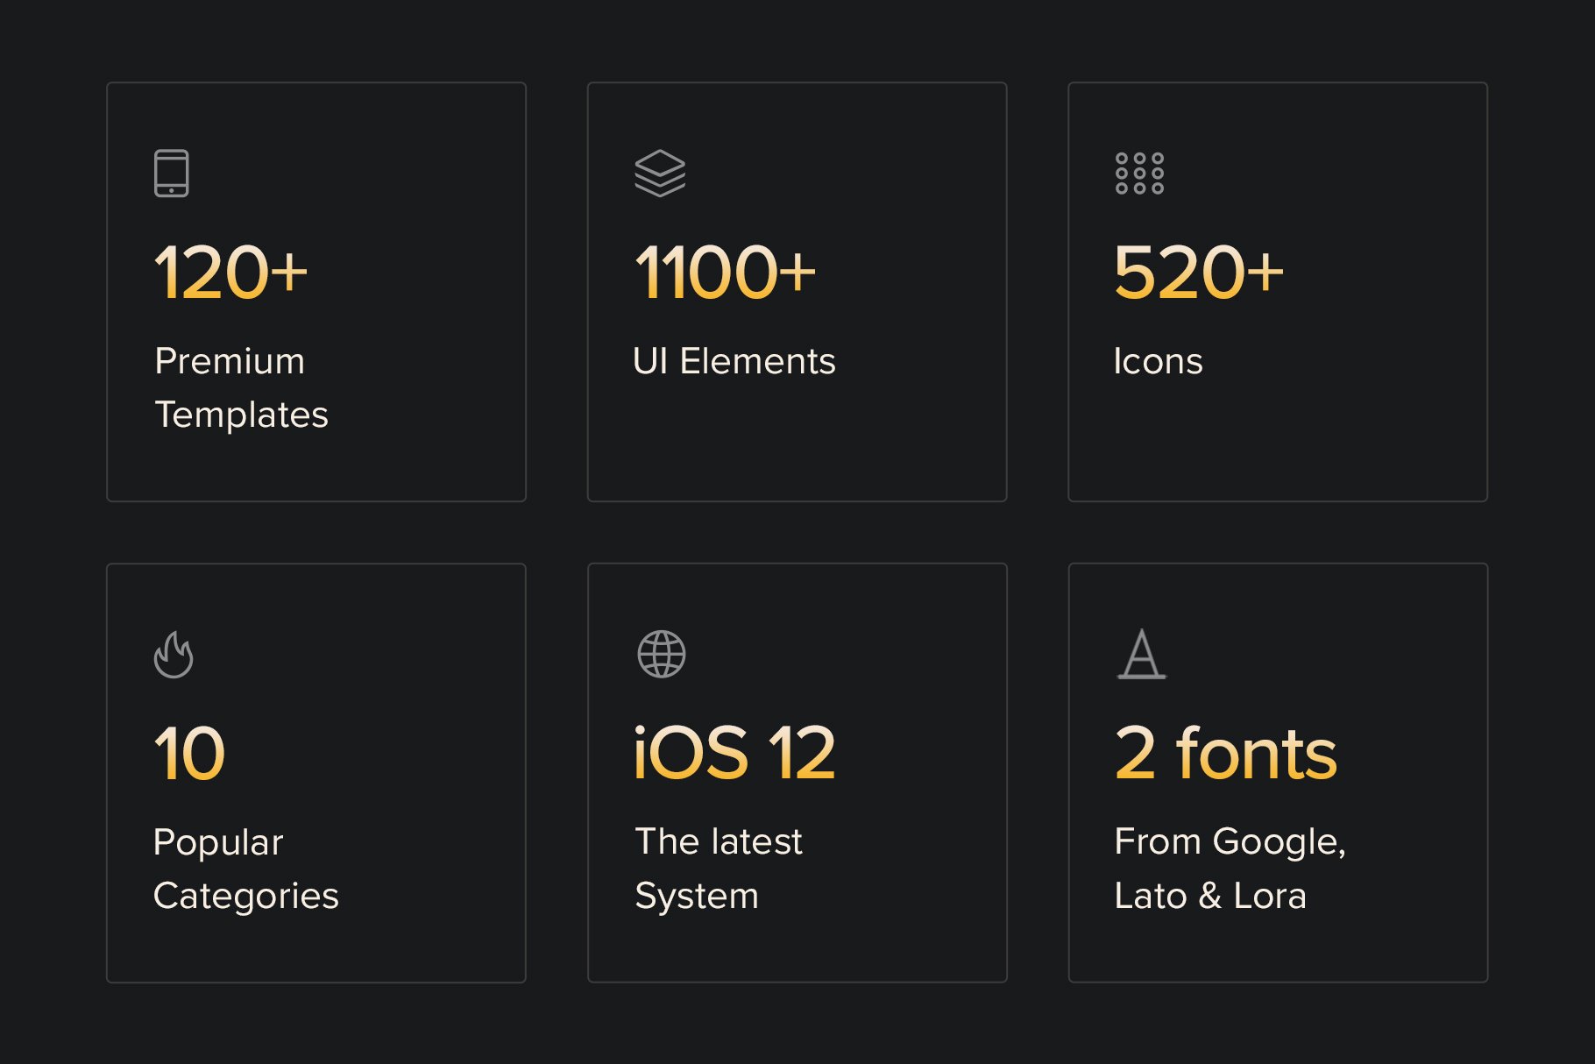Image resolution: width=1595 pixels, height=1064 pixels.
Task: Select the gold number 10 heading
Action: coord(189,753)
